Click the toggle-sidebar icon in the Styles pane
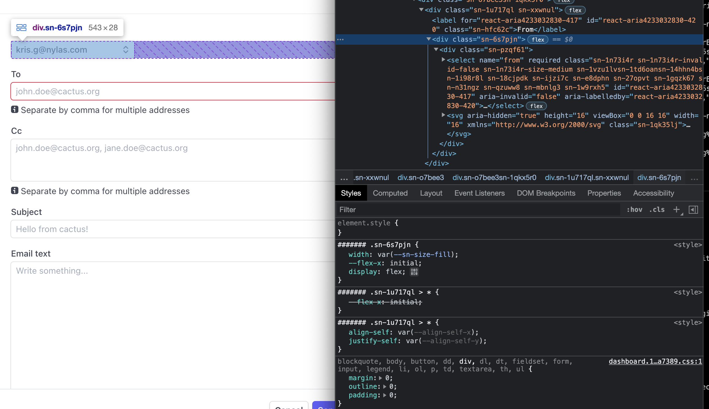Image resolution: width=709 pixels, height=409 pixels. (x=693, y=209)
